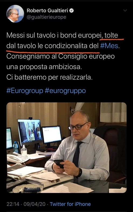Click the verified badge beside the name
The height and width of the screenshot is (212, 133).
click(x=71, y=11)
